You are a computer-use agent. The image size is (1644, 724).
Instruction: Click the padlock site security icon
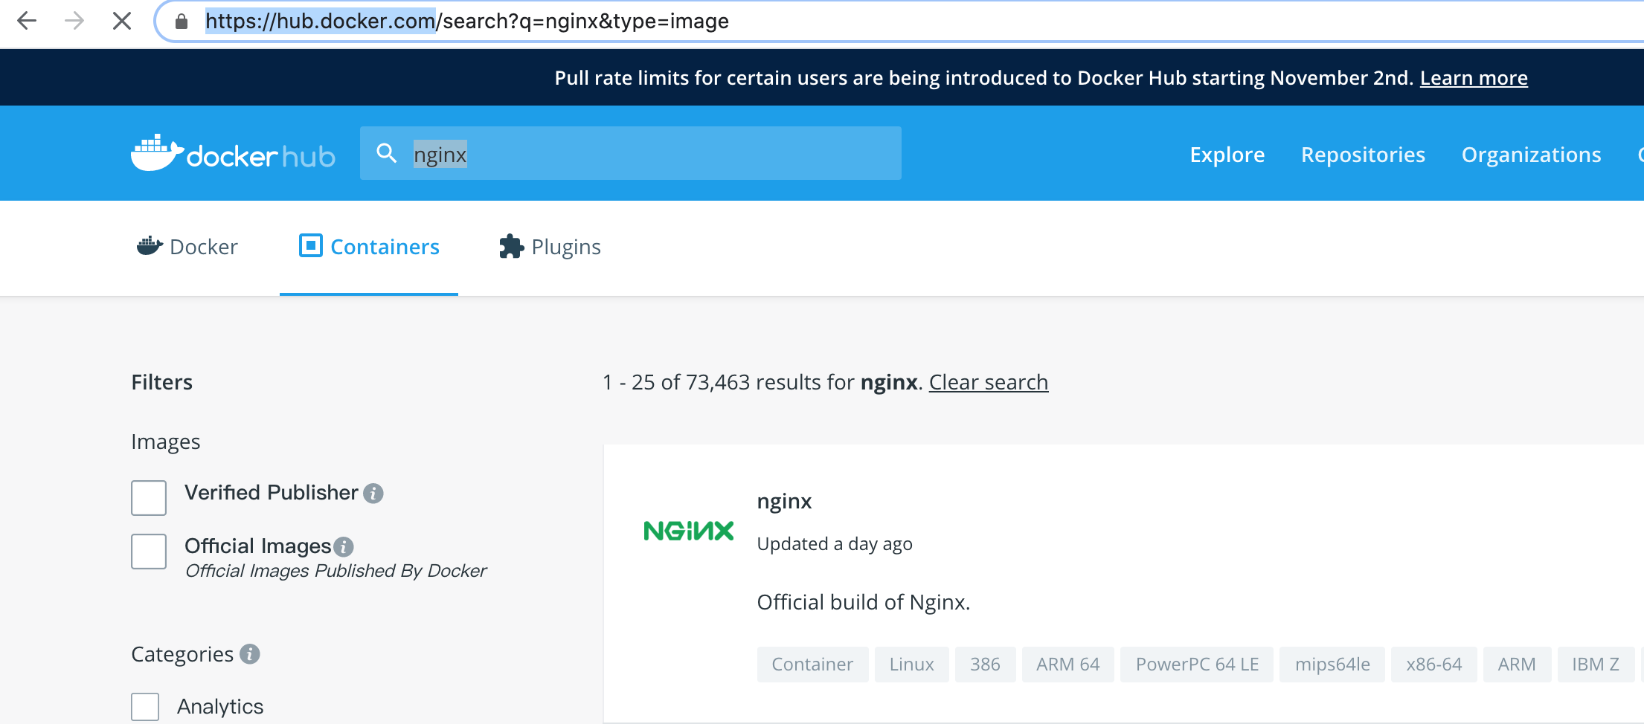click(182, 21)
